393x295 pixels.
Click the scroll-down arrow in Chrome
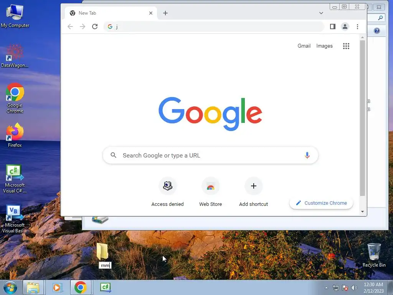pos(362,212)
